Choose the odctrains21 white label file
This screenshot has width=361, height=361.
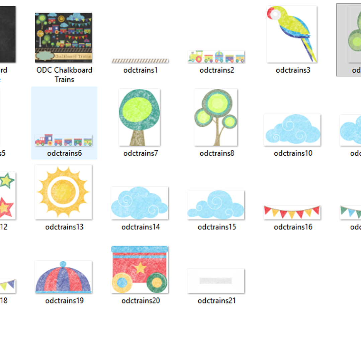(216, 281)
